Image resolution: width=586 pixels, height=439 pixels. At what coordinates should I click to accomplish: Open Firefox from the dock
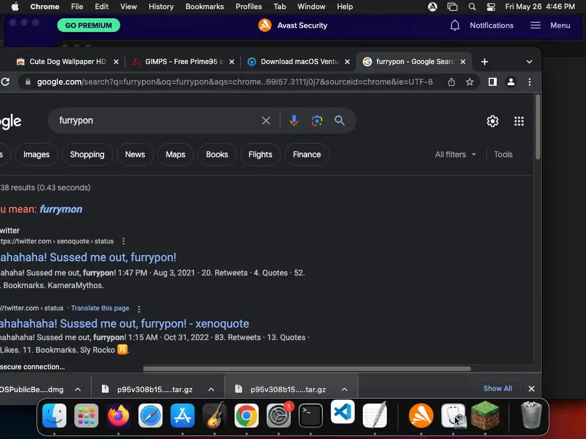click(x=118, y=415)
